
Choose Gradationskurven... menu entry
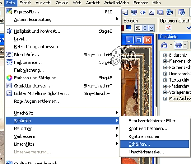click(x=63, y=86)
